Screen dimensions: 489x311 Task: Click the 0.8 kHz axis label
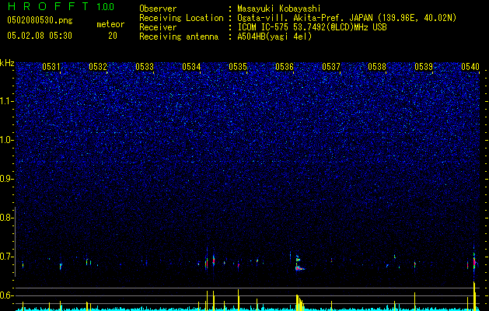click(x=6, y=218)
